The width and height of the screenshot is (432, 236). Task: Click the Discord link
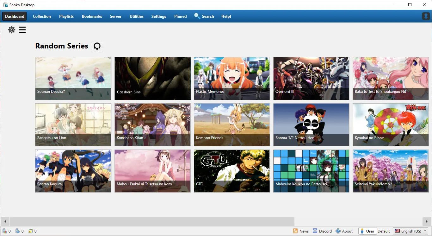coord(325,231)
